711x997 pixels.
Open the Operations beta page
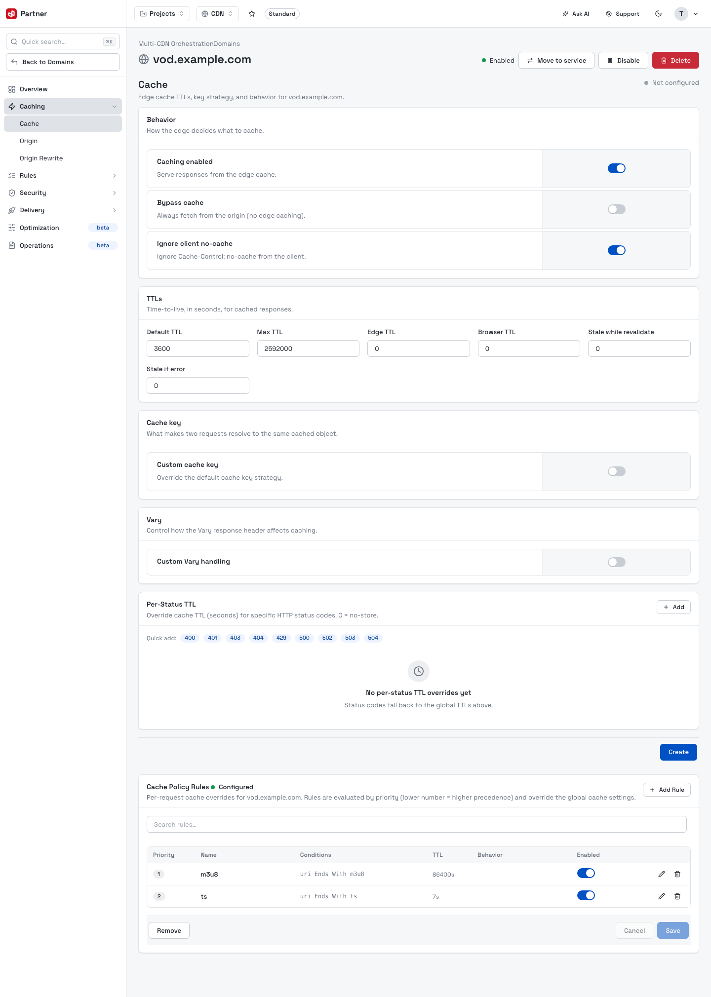[63, 245]
